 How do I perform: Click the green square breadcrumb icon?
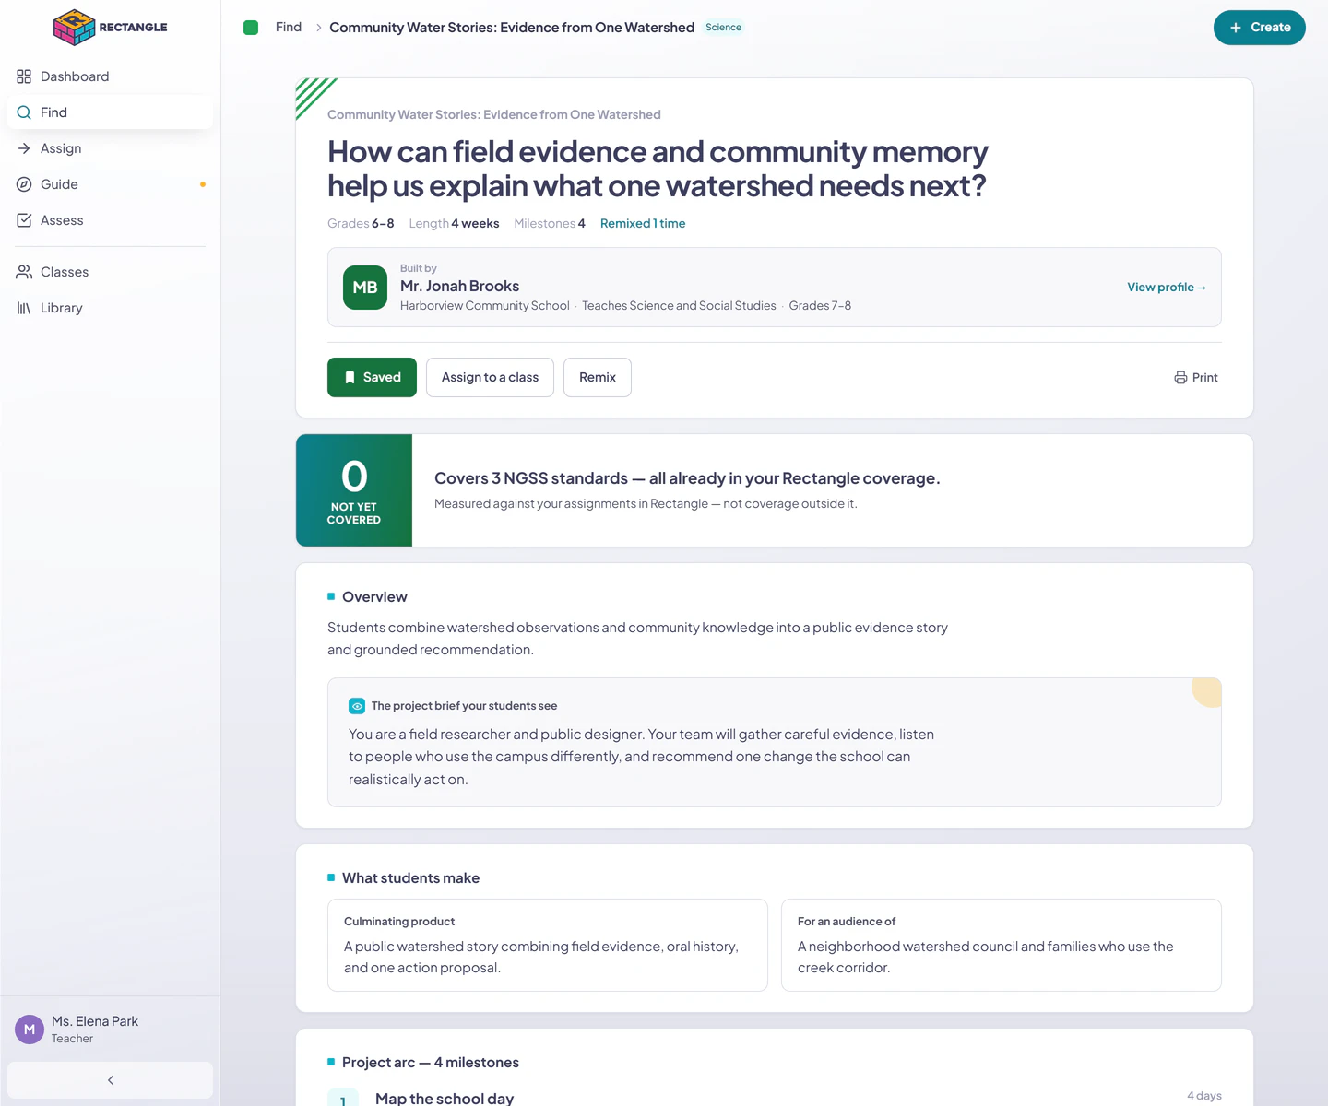251,28
